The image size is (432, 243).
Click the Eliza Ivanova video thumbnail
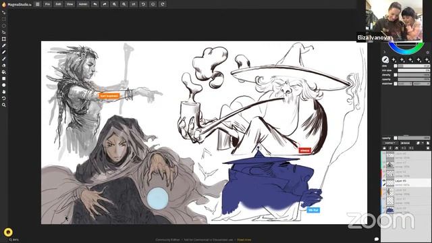point(394,21)
